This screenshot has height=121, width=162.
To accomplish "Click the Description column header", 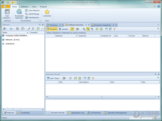I will [x=94, y=82].
